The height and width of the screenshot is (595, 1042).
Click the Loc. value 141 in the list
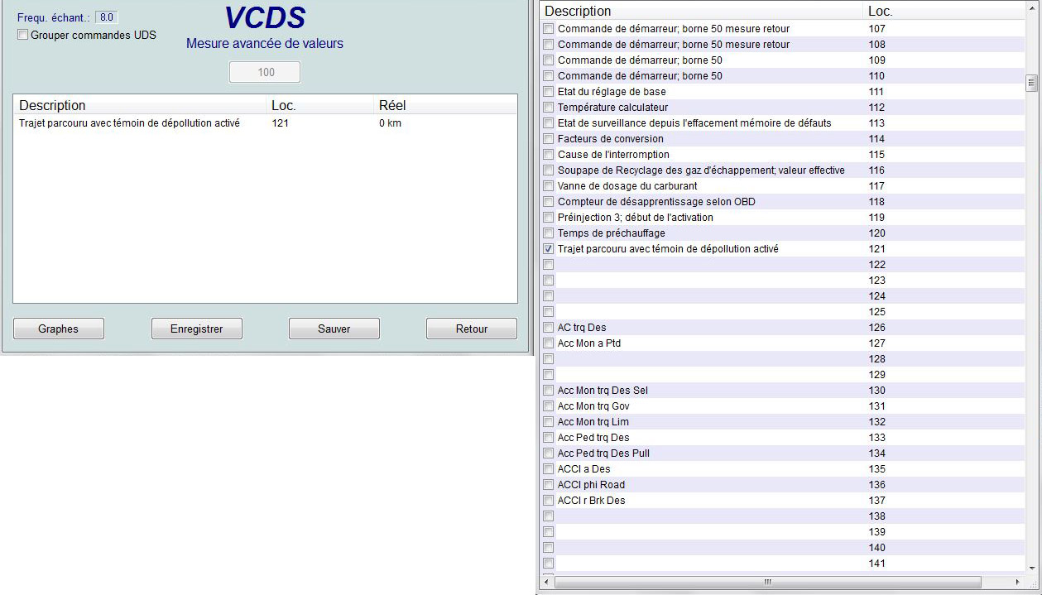click(876, 563)
